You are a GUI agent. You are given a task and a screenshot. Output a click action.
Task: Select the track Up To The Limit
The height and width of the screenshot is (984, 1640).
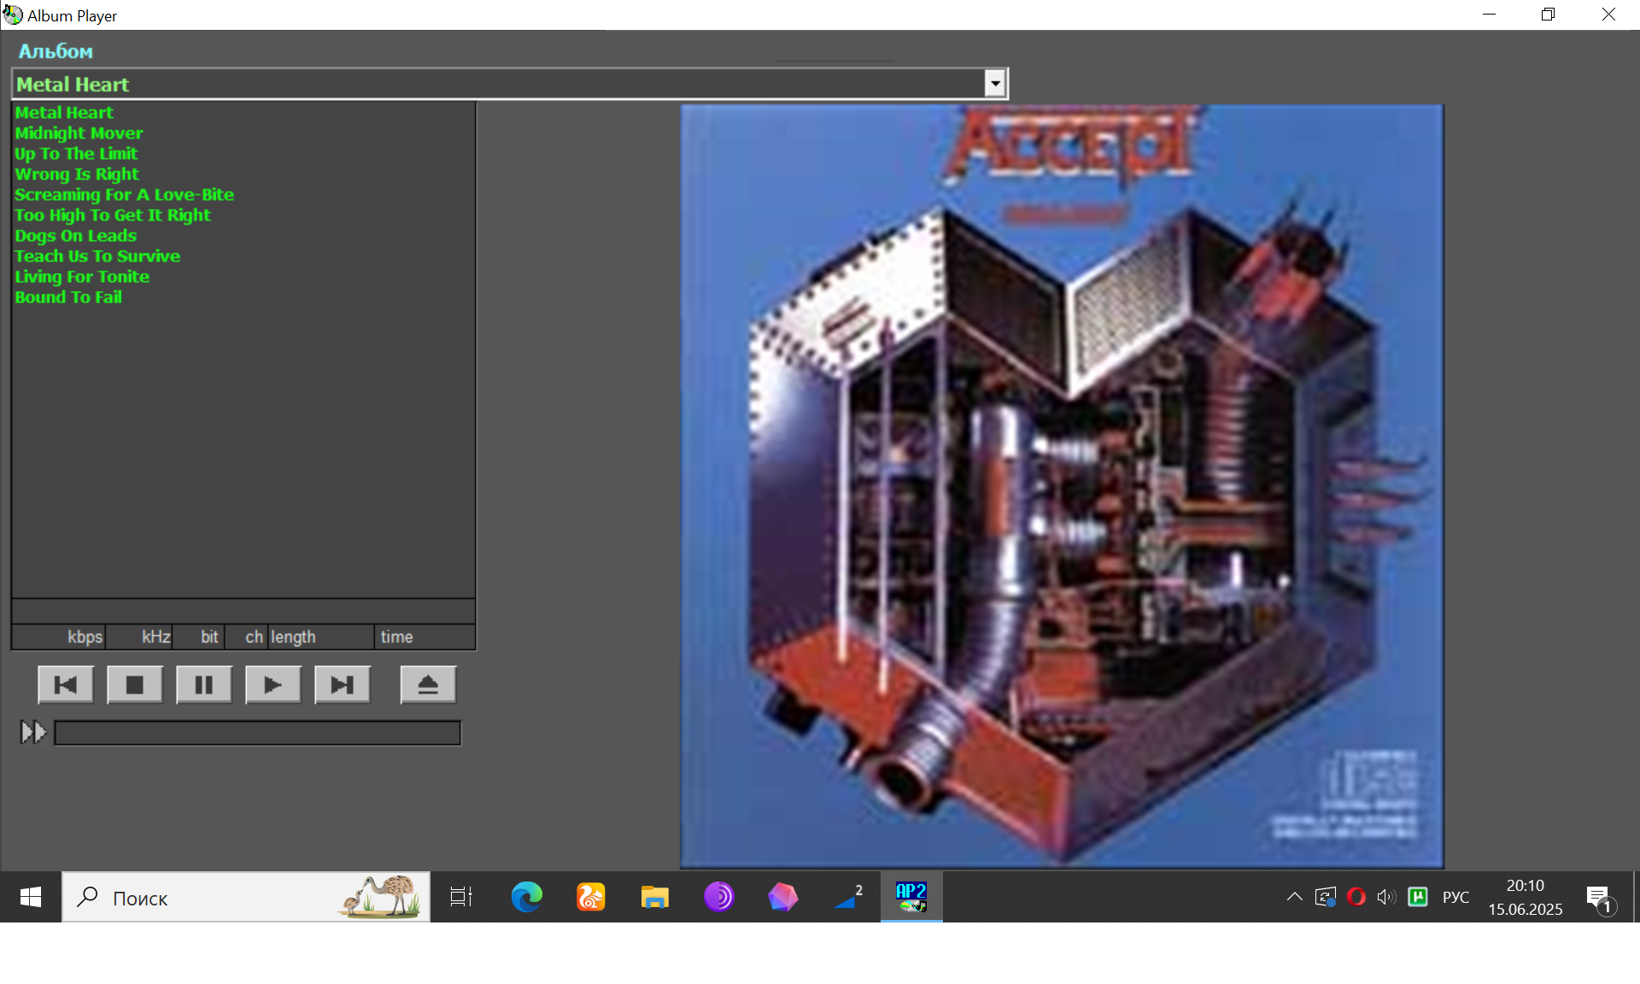point(76,154)
